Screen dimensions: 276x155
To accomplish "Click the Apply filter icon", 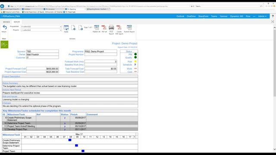I will pos(66,28).
